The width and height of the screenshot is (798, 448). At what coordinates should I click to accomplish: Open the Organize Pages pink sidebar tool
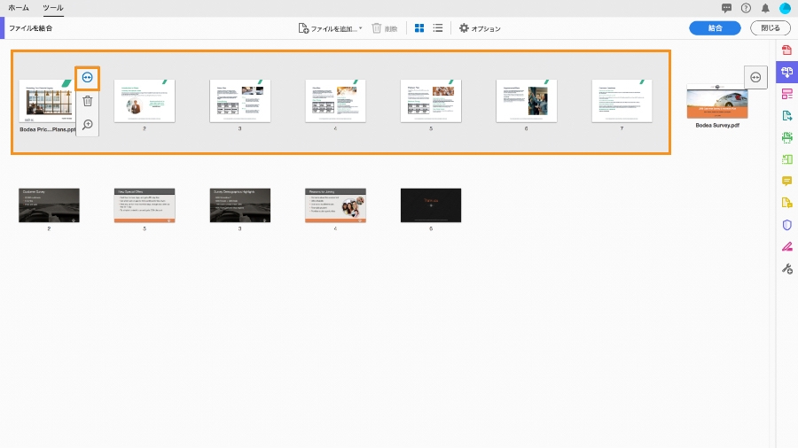[x=786, y=94]
